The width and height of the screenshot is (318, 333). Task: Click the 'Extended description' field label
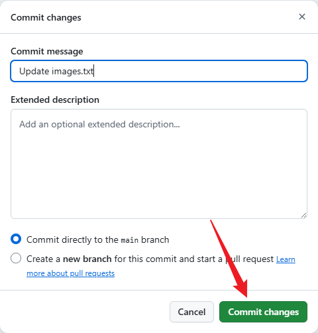tap(55, 100)
